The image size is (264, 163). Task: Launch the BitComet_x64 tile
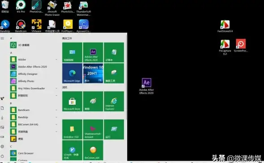(x=93, y=150)
